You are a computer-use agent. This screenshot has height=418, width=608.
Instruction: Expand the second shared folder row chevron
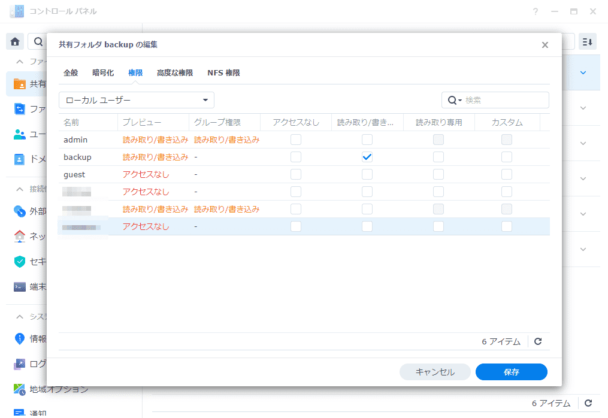(583, 108)
